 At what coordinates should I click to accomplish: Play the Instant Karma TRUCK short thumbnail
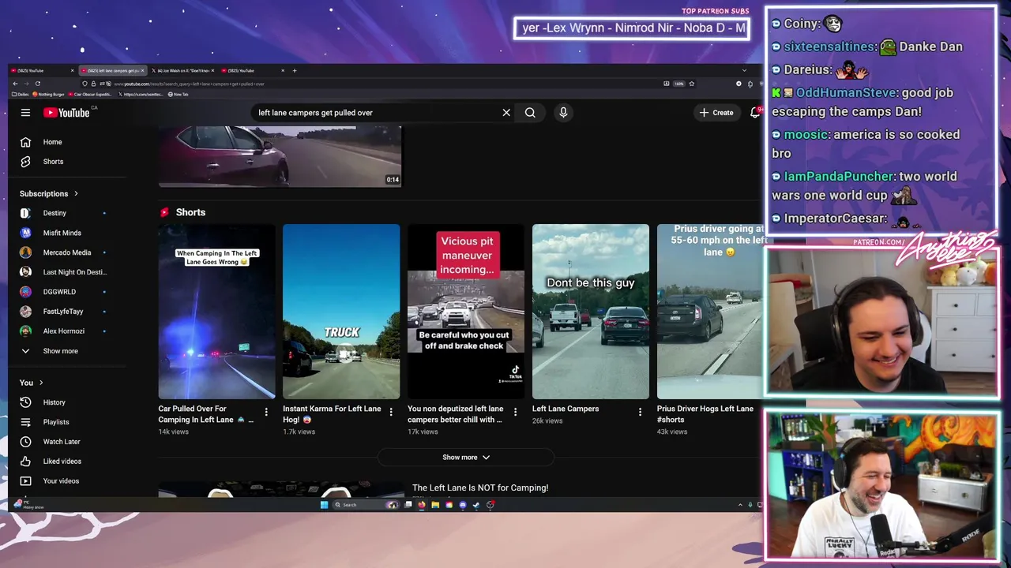pyautogui.click(x=341, y=312)
